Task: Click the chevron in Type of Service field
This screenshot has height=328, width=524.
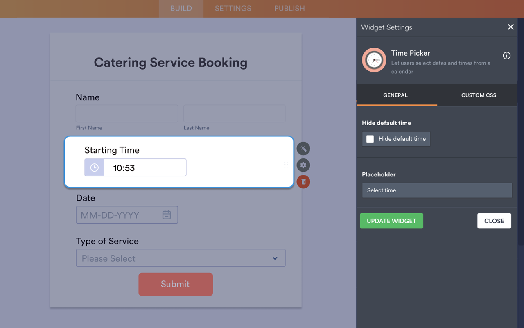Action: 275,258
